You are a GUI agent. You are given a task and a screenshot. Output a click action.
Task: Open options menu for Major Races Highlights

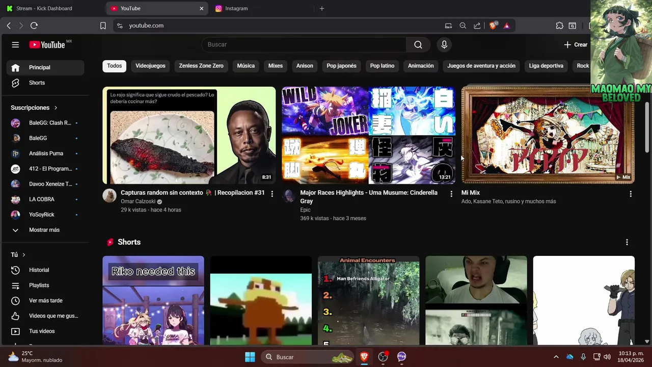(451, 194)
